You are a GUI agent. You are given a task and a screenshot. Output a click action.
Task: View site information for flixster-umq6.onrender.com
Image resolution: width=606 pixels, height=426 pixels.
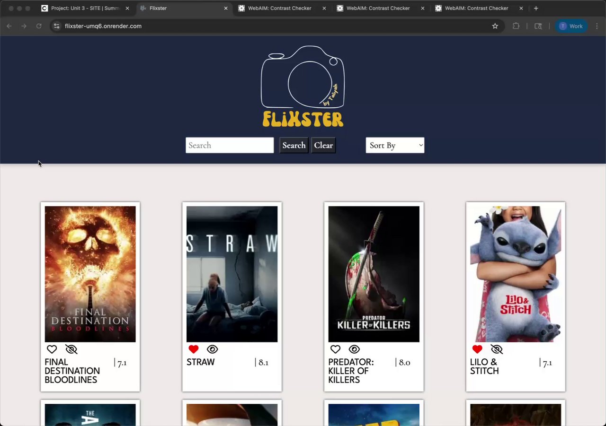tap(56, 26)
